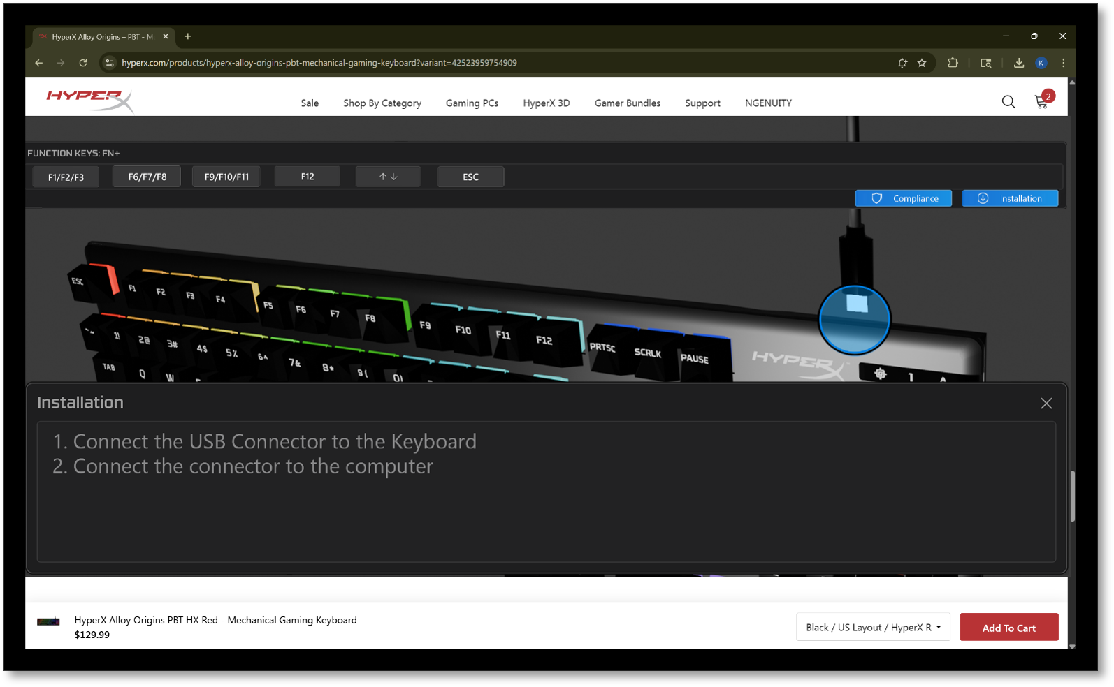The width and height of the screenshot is (1114, 687).
Task: Expand the Black / US Layout variant dropdown
Action: (873, 628)
